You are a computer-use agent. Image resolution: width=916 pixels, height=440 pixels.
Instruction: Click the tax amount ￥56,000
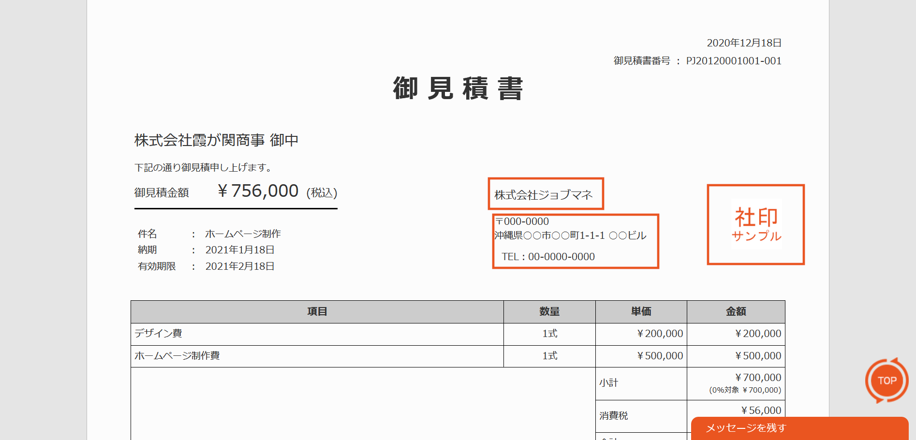coord(761,411)
